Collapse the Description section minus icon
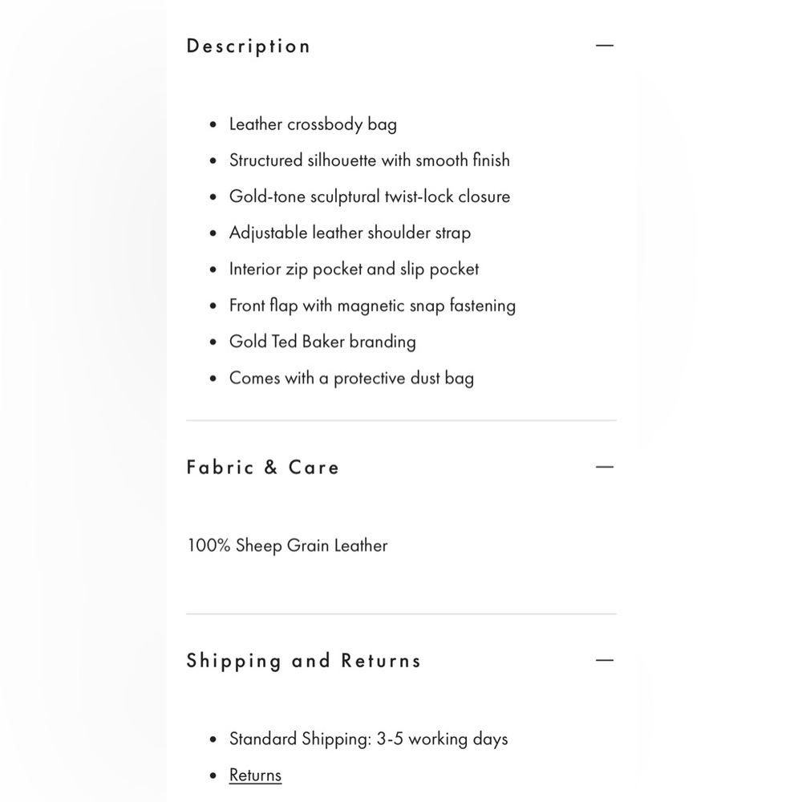The image size is (802, 802). [x=605, y=46]
